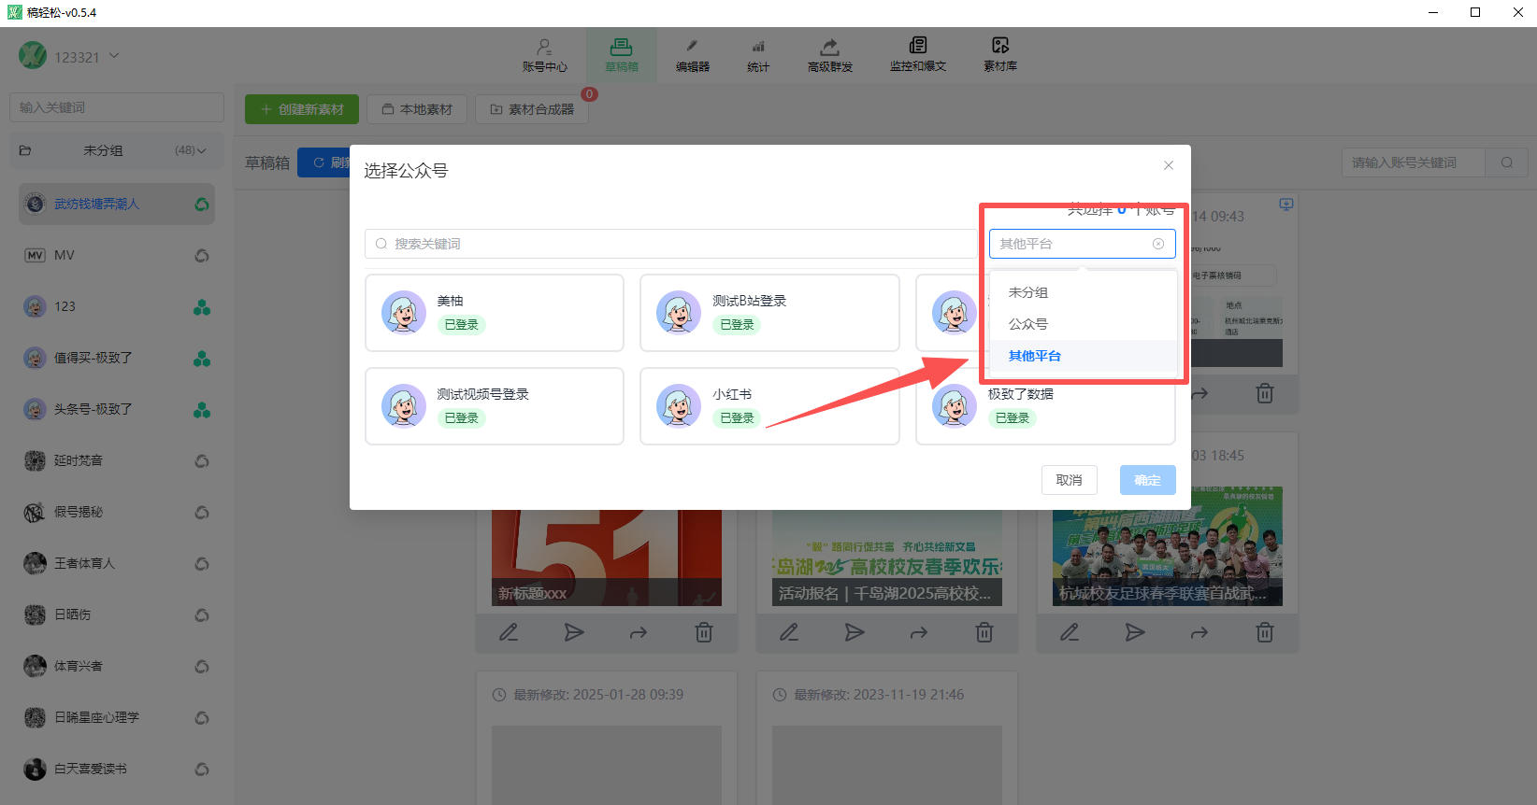Open the 统计 statistics icon
The height and width of the screenshot is (805, 1537).
tap(758, 54)
